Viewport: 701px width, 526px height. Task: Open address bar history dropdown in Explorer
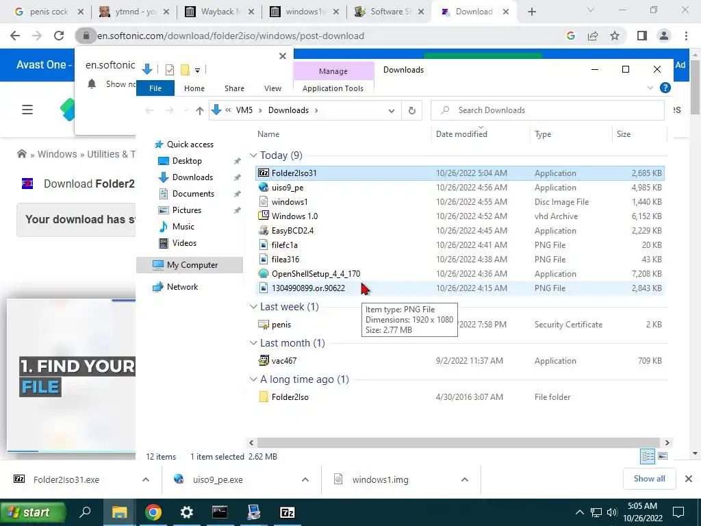[x=392, y=110]
